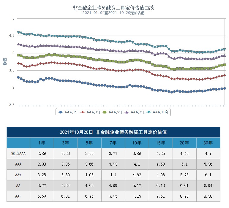Show or hide the AAA,7年 legend series
Screen dimensions: 229x208
coord(136,112)
